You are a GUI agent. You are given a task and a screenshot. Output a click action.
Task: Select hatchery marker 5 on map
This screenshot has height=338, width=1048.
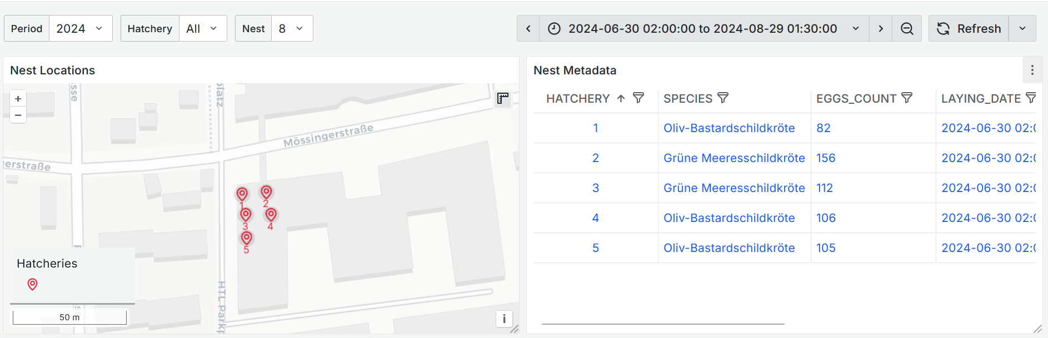coord(247,239)
